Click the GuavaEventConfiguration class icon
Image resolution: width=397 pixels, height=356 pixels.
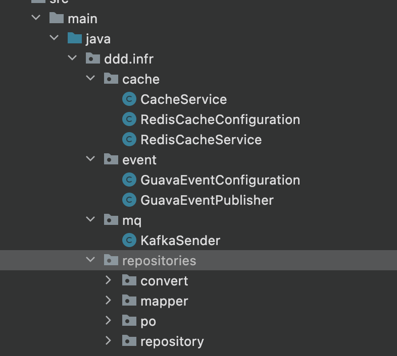click(x=129, y=180)
